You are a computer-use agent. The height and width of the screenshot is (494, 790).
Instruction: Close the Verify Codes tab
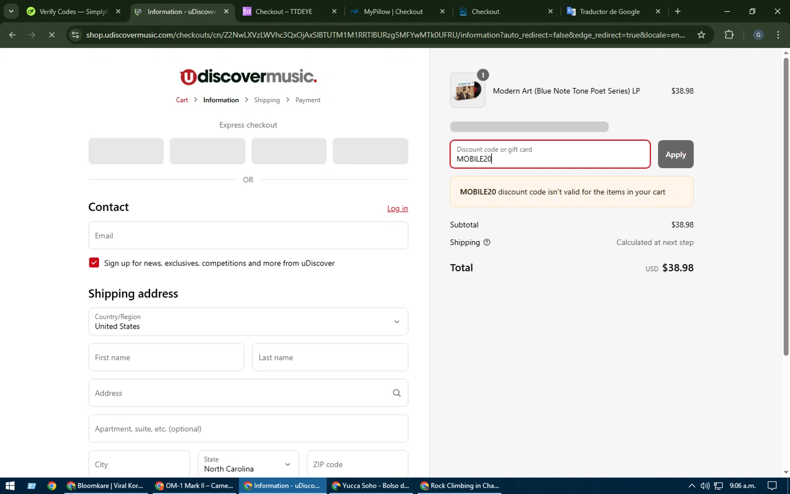pos(118,11)
